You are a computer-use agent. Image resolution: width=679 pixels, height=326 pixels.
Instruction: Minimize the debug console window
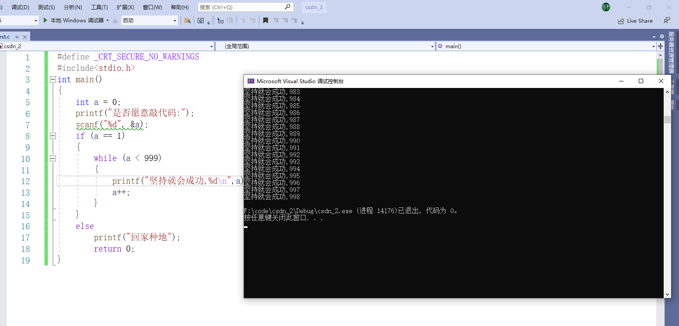point(621,81)
